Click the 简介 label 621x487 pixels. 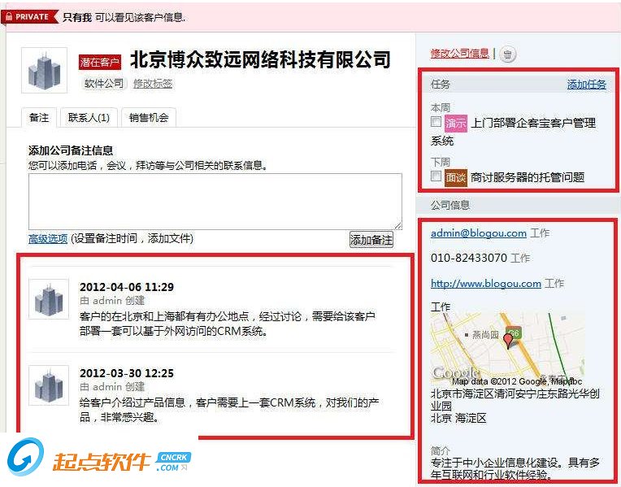[441, 450]
